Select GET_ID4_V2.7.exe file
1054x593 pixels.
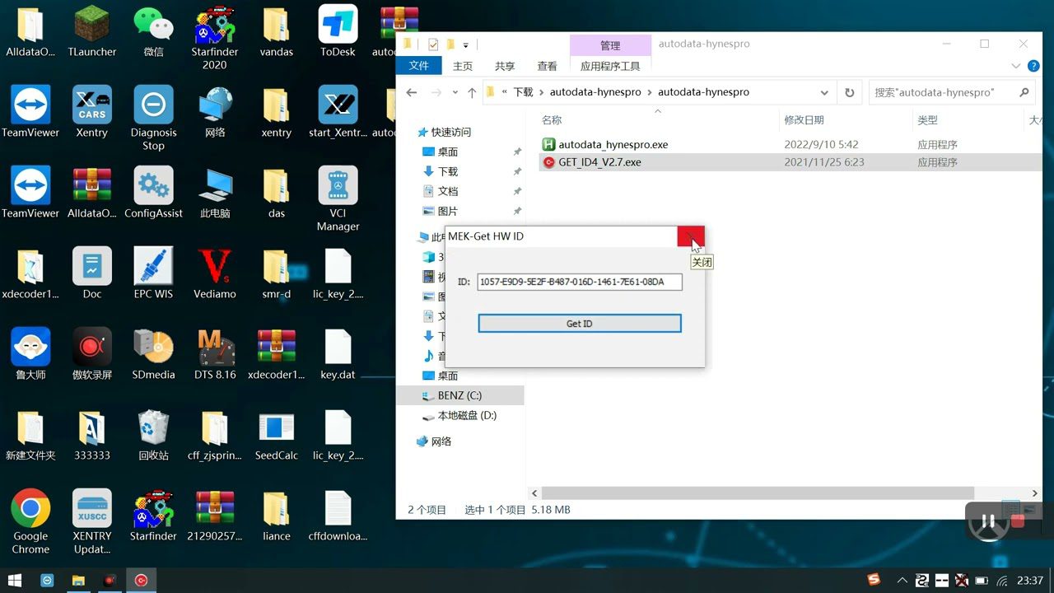point(599,162)
